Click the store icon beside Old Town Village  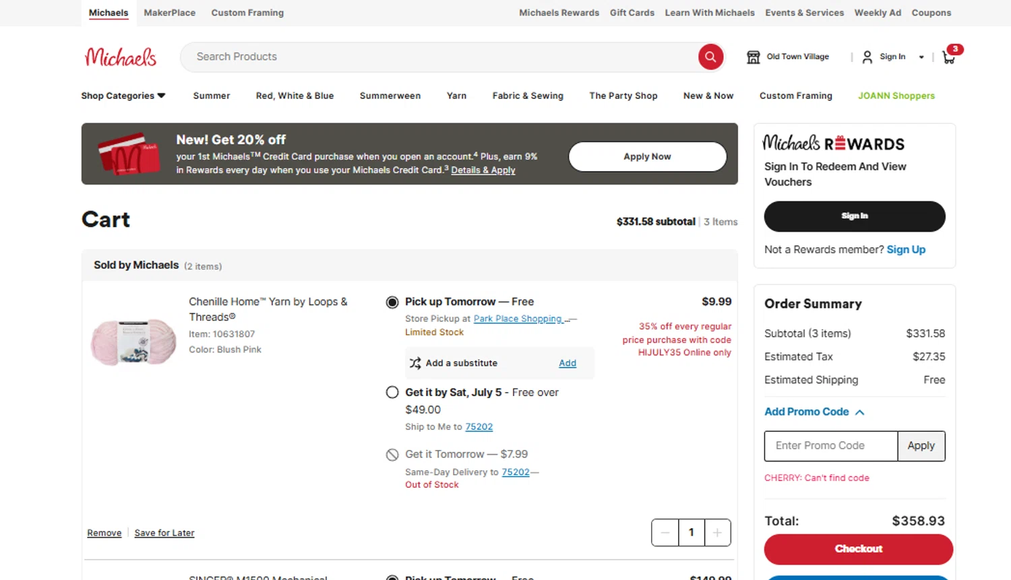[754, 57]
